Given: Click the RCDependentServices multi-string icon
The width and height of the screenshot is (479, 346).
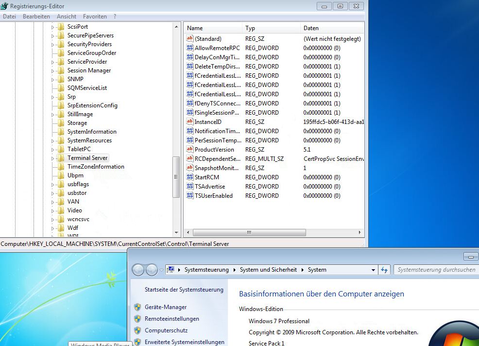Looking at the screenshot, I should point(190,158).
